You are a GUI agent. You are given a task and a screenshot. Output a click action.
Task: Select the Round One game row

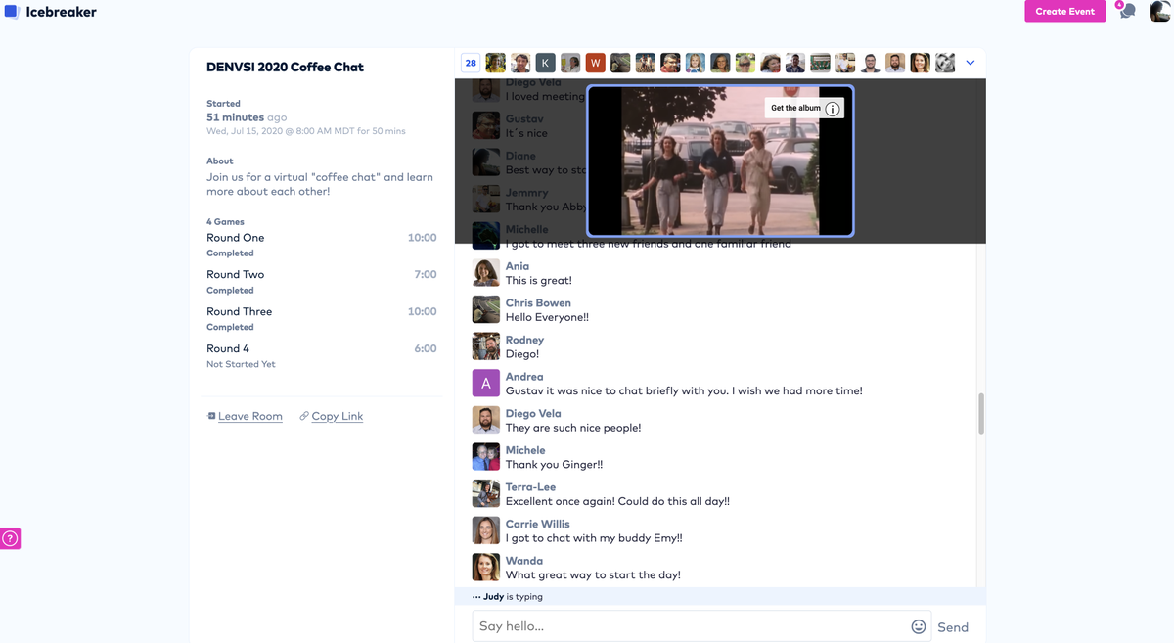coord(321,245)
